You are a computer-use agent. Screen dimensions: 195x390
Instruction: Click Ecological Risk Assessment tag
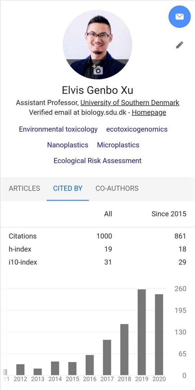(x=97, y=161)
